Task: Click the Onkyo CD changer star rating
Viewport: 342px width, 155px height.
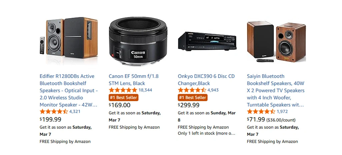Action: 192,90
